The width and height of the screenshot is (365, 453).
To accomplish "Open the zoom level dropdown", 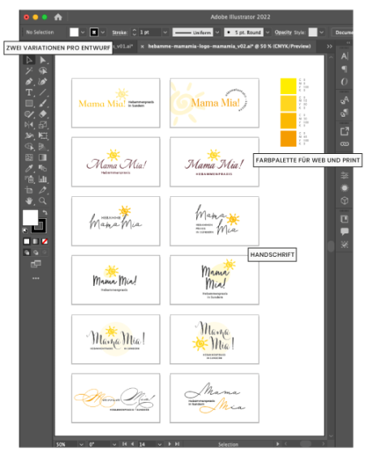I will coord(82,444).
